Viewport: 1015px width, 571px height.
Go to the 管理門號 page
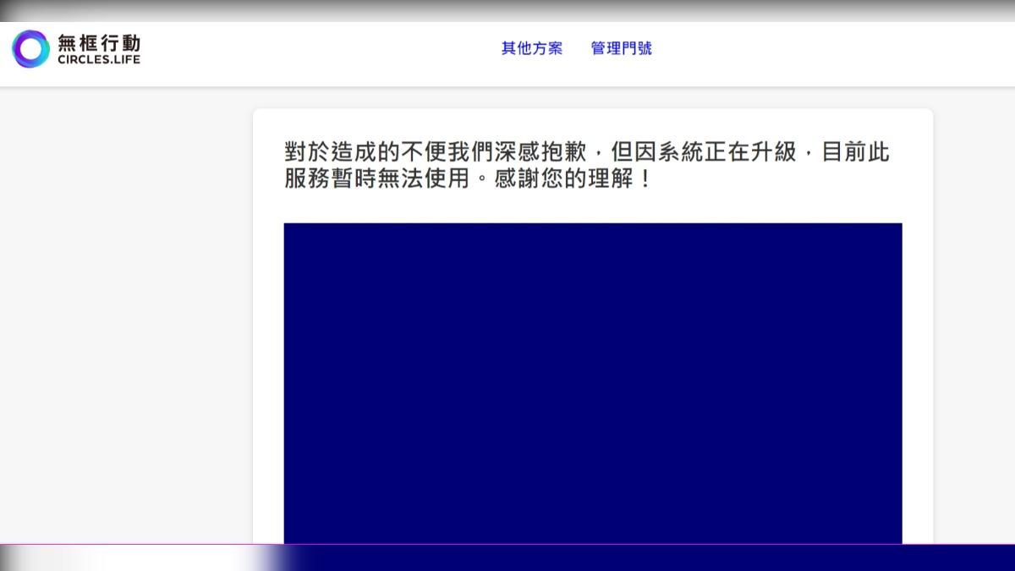[621, 48]
